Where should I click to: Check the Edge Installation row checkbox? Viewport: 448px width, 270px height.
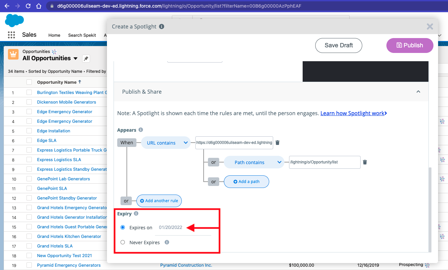(x=29, y=131)
